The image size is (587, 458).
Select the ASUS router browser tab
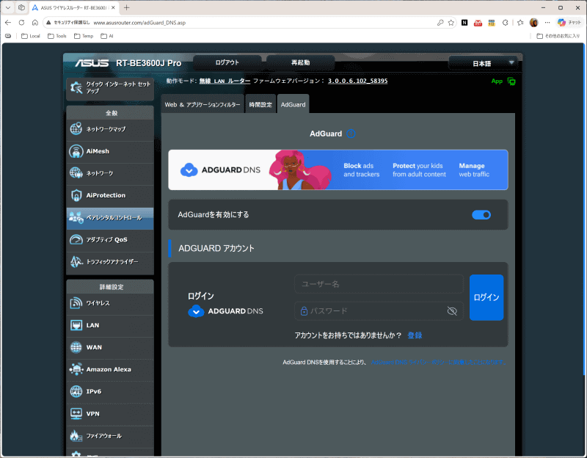point(73,7)
